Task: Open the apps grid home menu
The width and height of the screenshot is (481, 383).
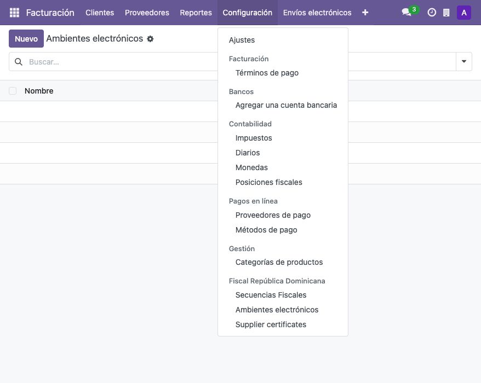Action: coord(14,13)
